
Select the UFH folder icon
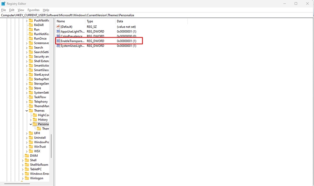[31, 133]
